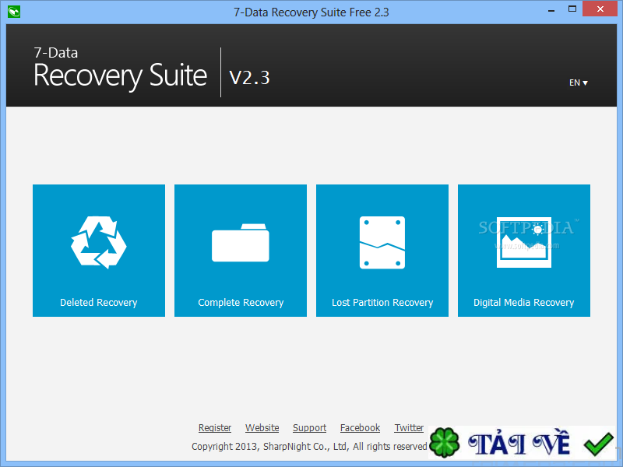
Task: Select the Deleted Recovery recycle bin icon
Action: 98,241
